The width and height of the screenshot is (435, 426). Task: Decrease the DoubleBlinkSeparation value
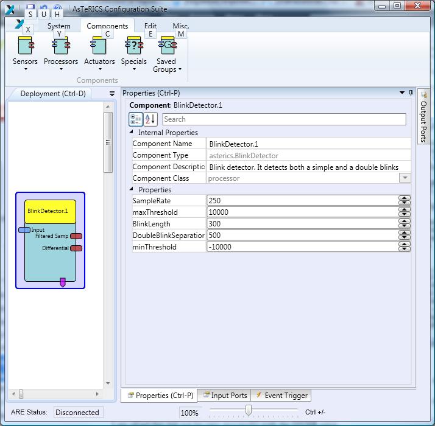pos(405,238)
